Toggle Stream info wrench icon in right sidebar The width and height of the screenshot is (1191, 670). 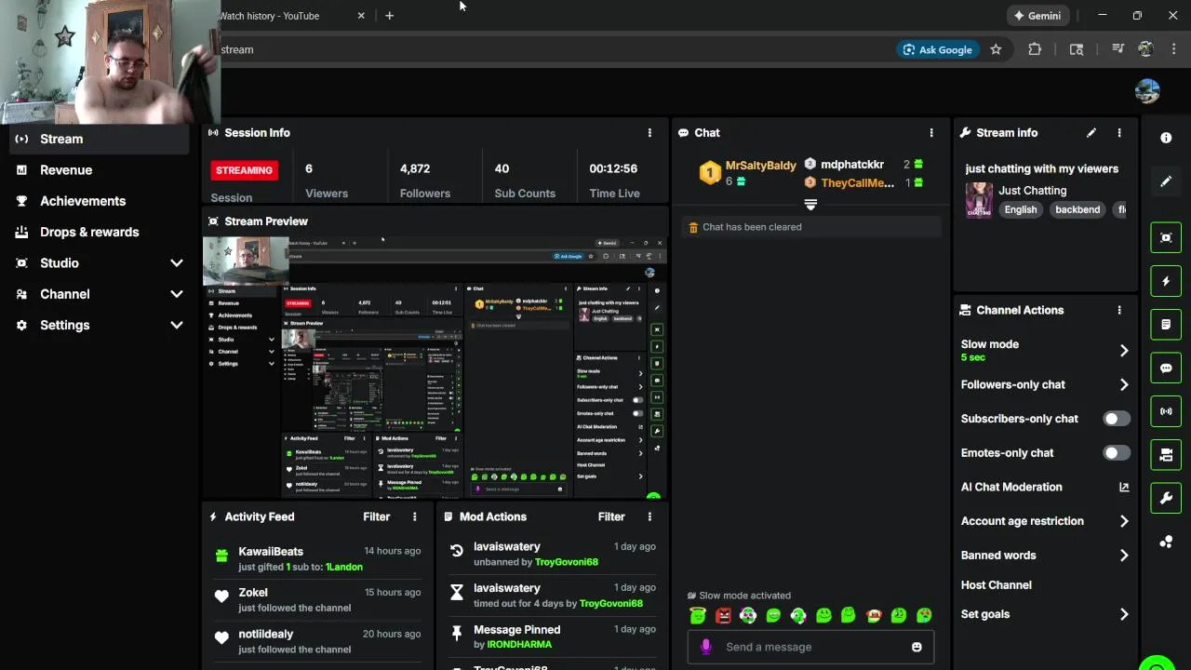pos(1166,498)
